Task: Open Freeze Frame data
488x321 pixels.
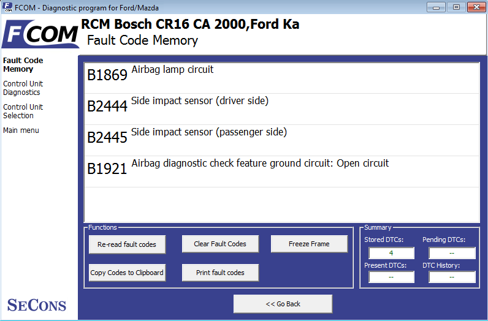Action: [x=309, y=244]
